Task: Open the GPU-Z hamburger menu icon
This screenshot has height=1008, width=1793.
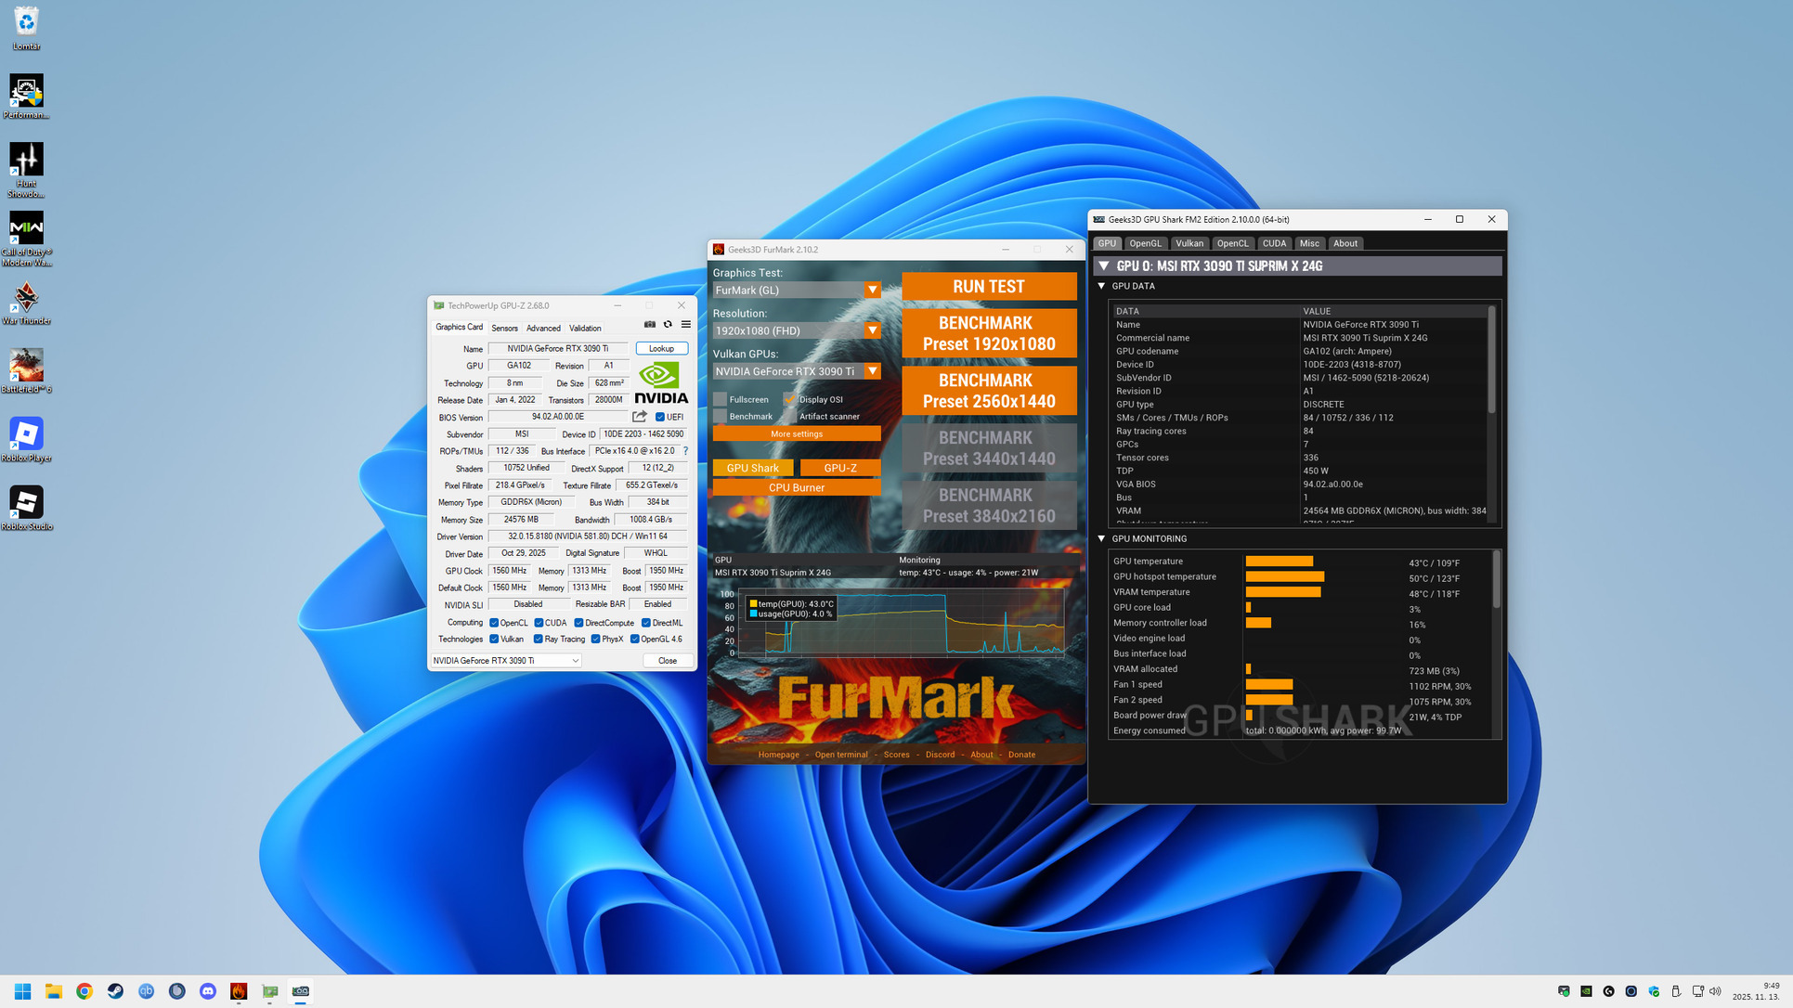Action: (686, 325)
